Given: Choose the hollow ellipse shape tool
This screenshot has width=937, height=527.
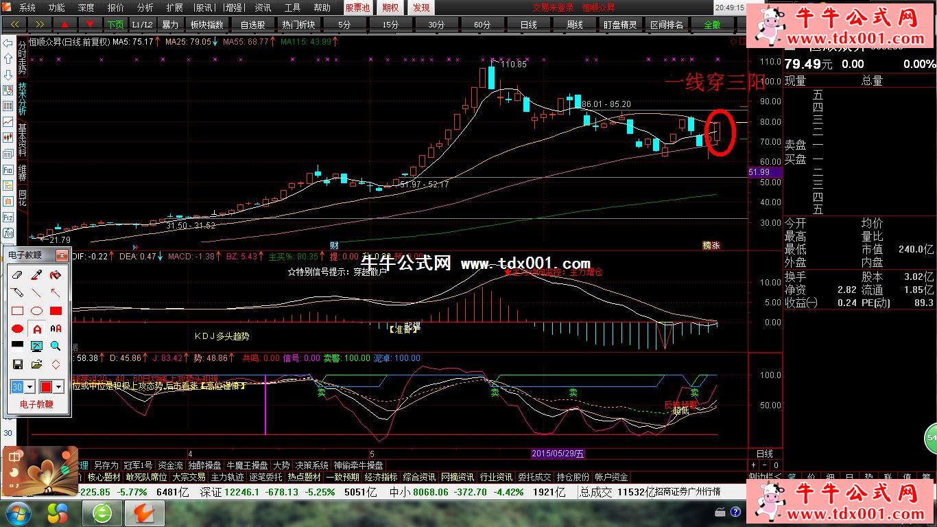Looking at the screenshot, I should click(x=37, y=311).
